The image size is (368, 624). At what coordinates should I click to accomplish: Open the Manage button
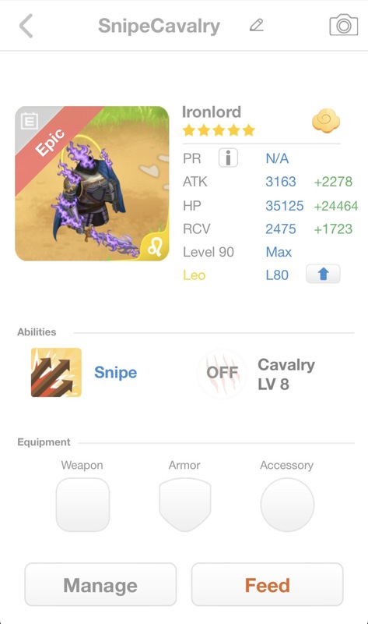tap(100, 584)
